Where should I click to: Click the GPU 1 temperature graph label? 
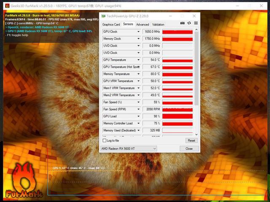(x=78, y=168)
